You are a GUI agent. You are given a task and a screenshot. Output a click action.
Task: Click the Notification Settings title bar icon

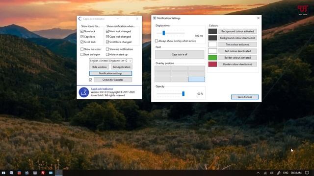click(x=155, y=18)
